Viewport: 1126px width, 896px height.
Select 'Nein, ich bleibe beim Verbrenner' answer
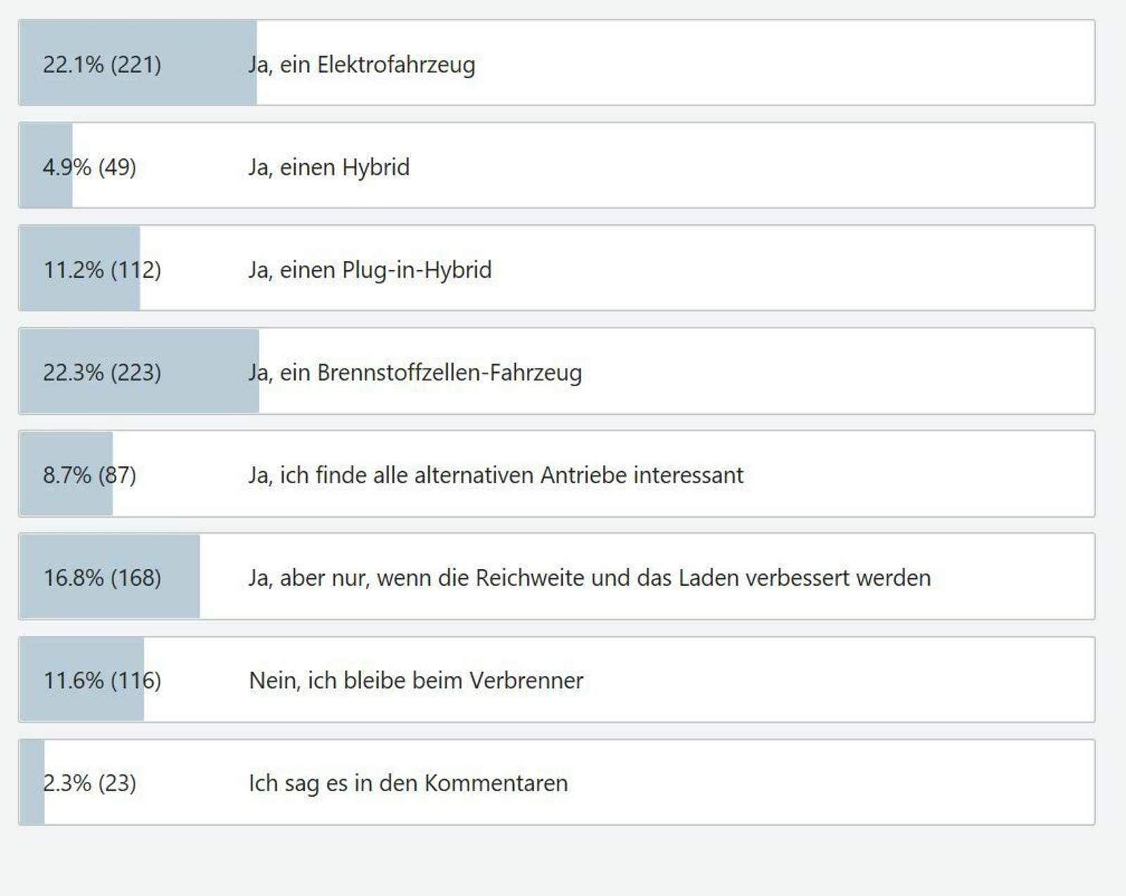tap(416, 680)
